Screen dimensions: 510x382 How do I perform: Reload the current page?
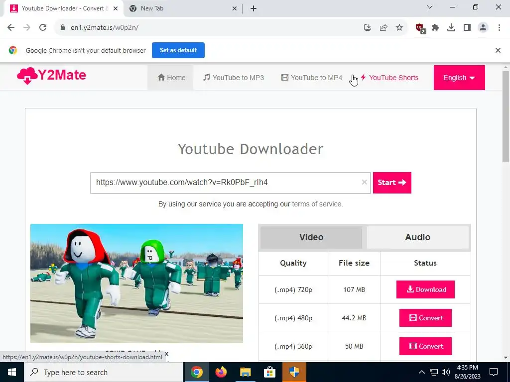pyautogui.click(x=43, y=28)
